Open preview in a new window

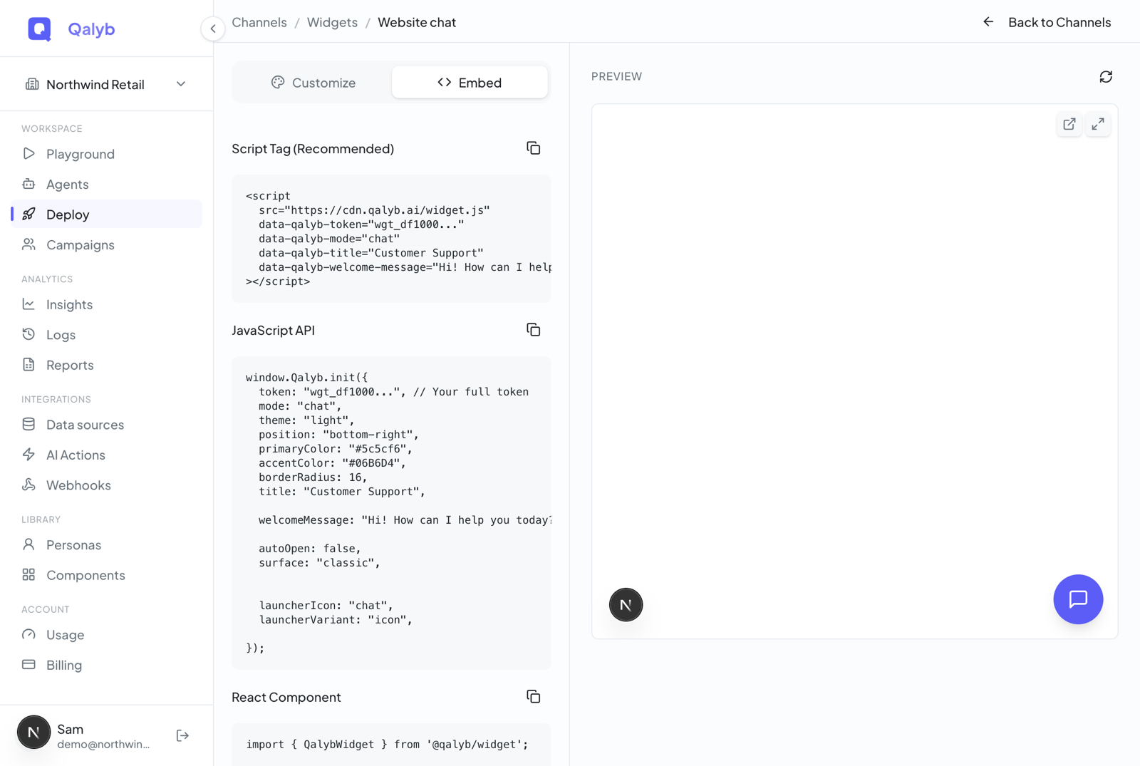click(x=1069, y=124)
